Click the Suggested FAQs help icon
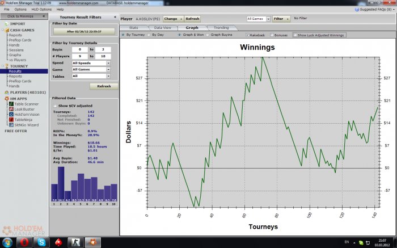Screen dimensions: 397x248 (357, 10)
